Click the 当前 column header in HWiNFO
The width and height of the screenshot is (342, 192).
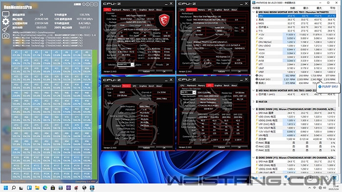(292, 8)
